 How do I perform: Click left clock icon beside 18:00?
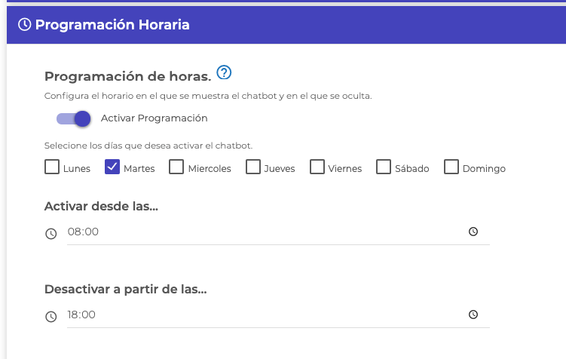[x=51, y=317]
